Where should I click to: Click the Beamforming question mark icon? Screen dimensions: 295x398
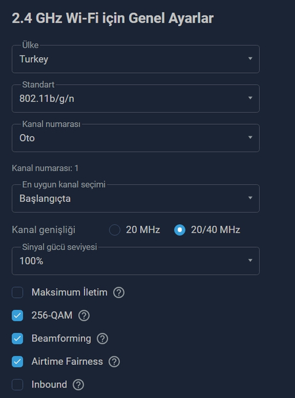pyautogui.click(x=103, y=338)
